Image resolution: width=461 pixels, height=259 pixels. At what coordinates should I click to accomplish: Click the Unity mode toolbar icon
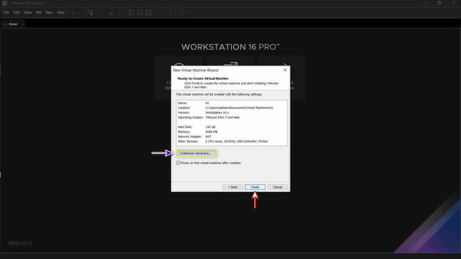click(x=157, y=13)
